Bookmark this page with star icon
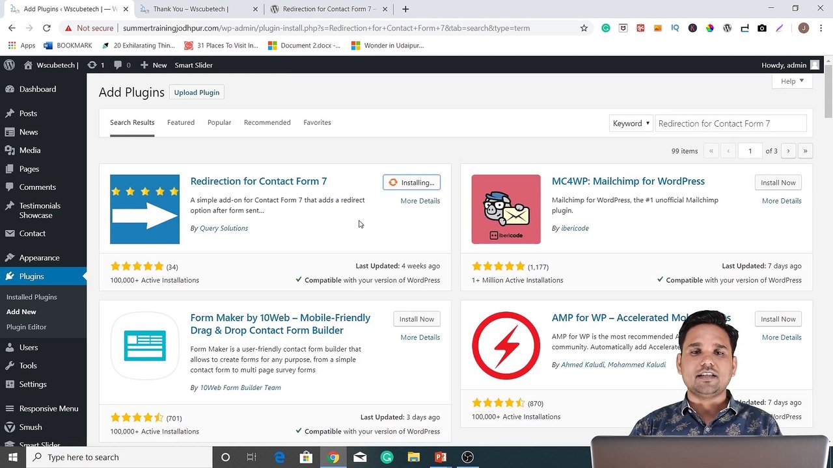This screenshot has height=468, width=833. point(584,28)
